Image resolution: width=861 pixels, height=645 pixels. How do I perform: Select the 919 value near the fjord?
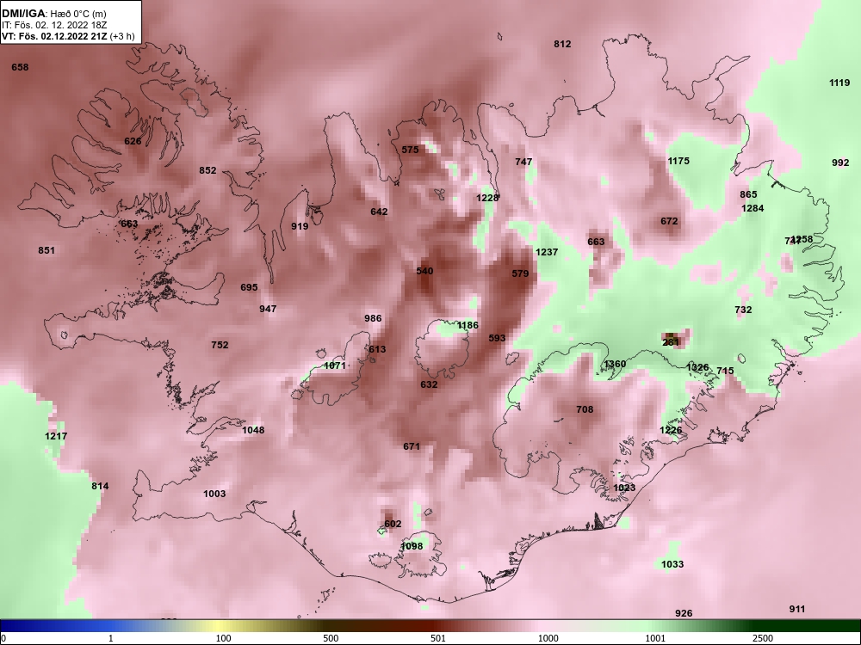tap(300, 226)
